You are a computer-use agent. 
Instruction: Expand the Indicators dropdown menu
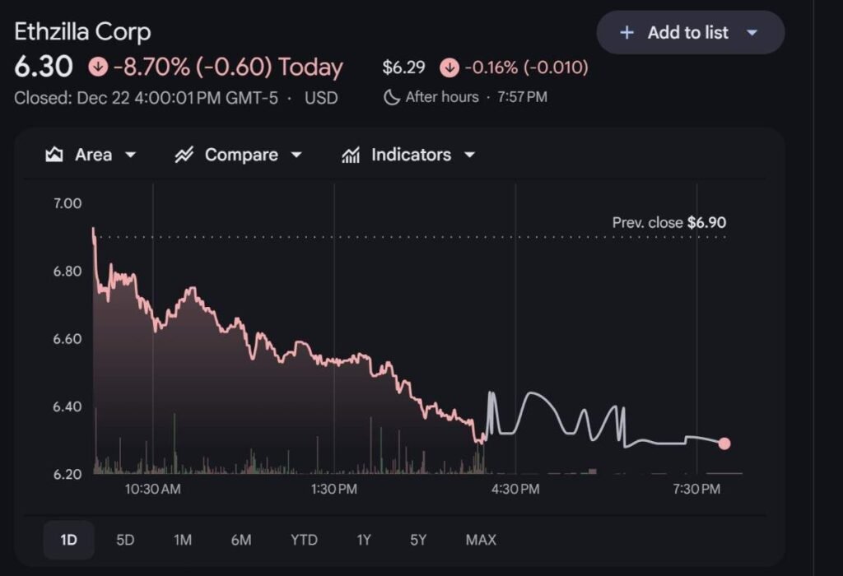[468, 154]
